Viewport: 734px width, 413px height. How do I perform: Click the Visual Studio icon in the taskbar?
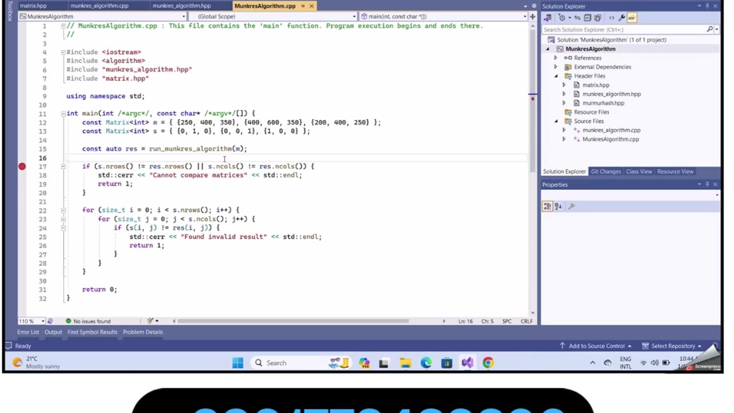click(x=467, y=363)
